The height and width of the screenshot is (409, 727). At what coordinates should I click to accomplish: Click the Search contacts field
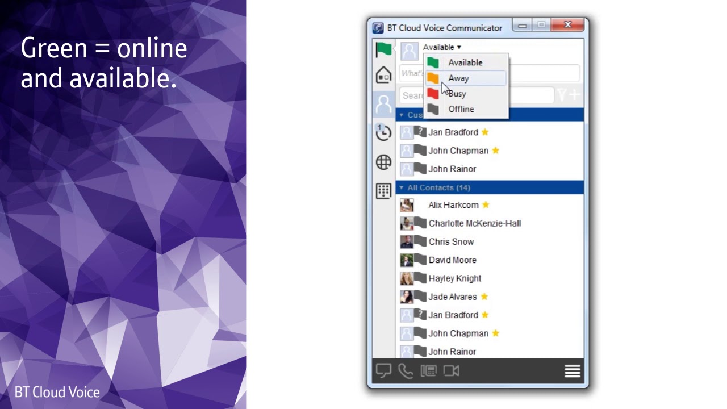point(477,95)
